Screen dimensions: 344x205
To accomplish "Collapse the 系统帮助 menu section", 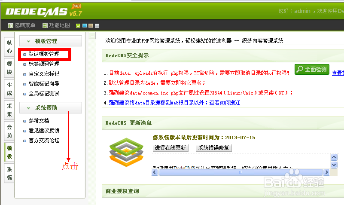I will 50,108.
